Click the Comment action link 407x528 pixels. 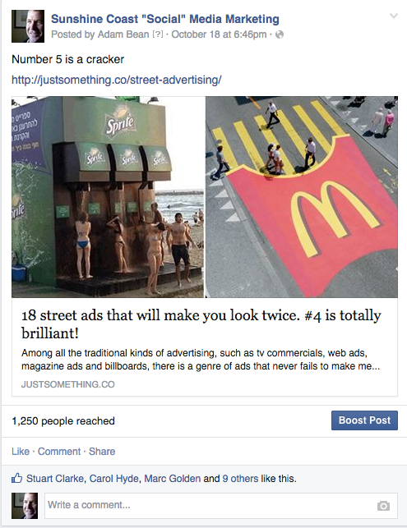click(x=59, y=452)
